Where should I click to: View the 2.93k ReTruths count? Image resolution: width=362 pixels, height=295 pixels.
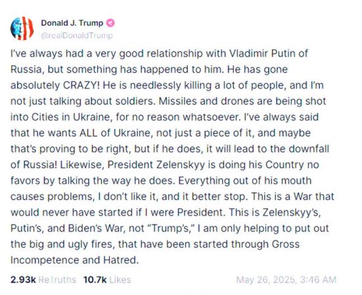tap(23, 280)
